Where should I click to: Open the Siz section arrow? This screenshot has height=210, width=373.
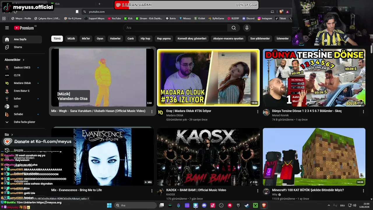click(12, 135)
